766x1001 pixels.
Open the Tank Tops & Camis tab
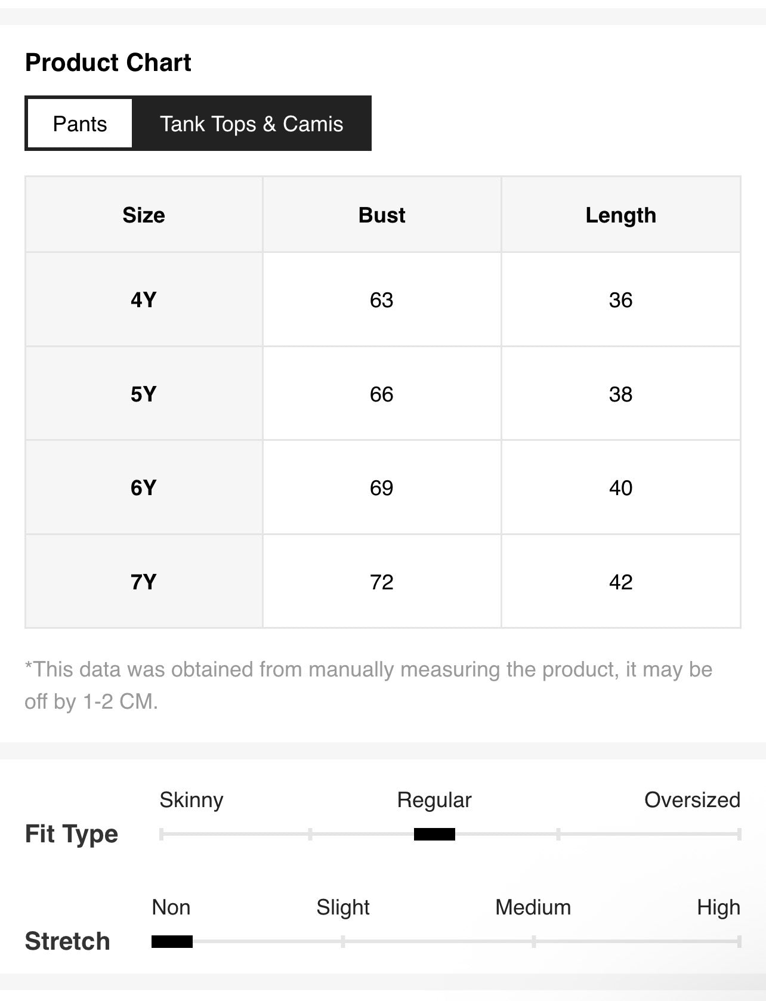pos(251,123)
